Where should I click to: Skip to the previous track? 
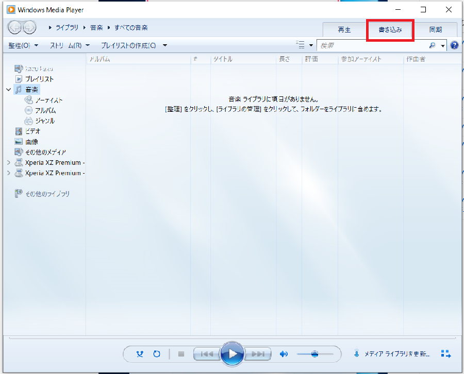(207, 353)
